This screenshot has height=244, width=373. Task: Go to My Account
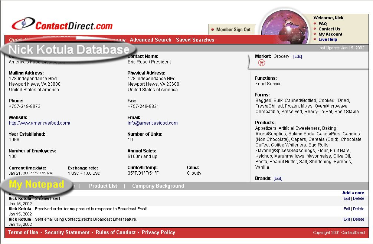[x=330, y=34]
